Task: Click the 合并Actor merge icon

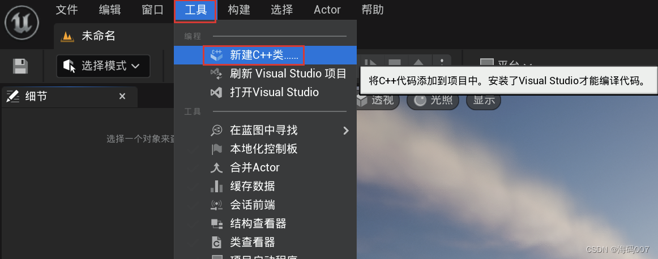Action: (216, 167)
